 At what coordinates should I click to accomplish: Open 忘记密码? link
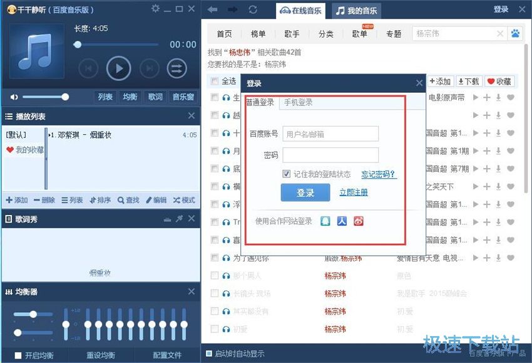(x=379, y=174)
